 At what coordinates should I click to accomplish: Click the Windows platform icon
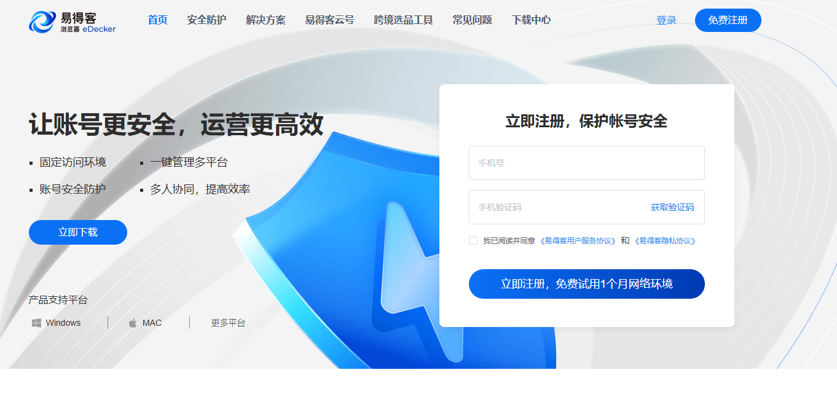pyautogui.click(x=36, y=323)
